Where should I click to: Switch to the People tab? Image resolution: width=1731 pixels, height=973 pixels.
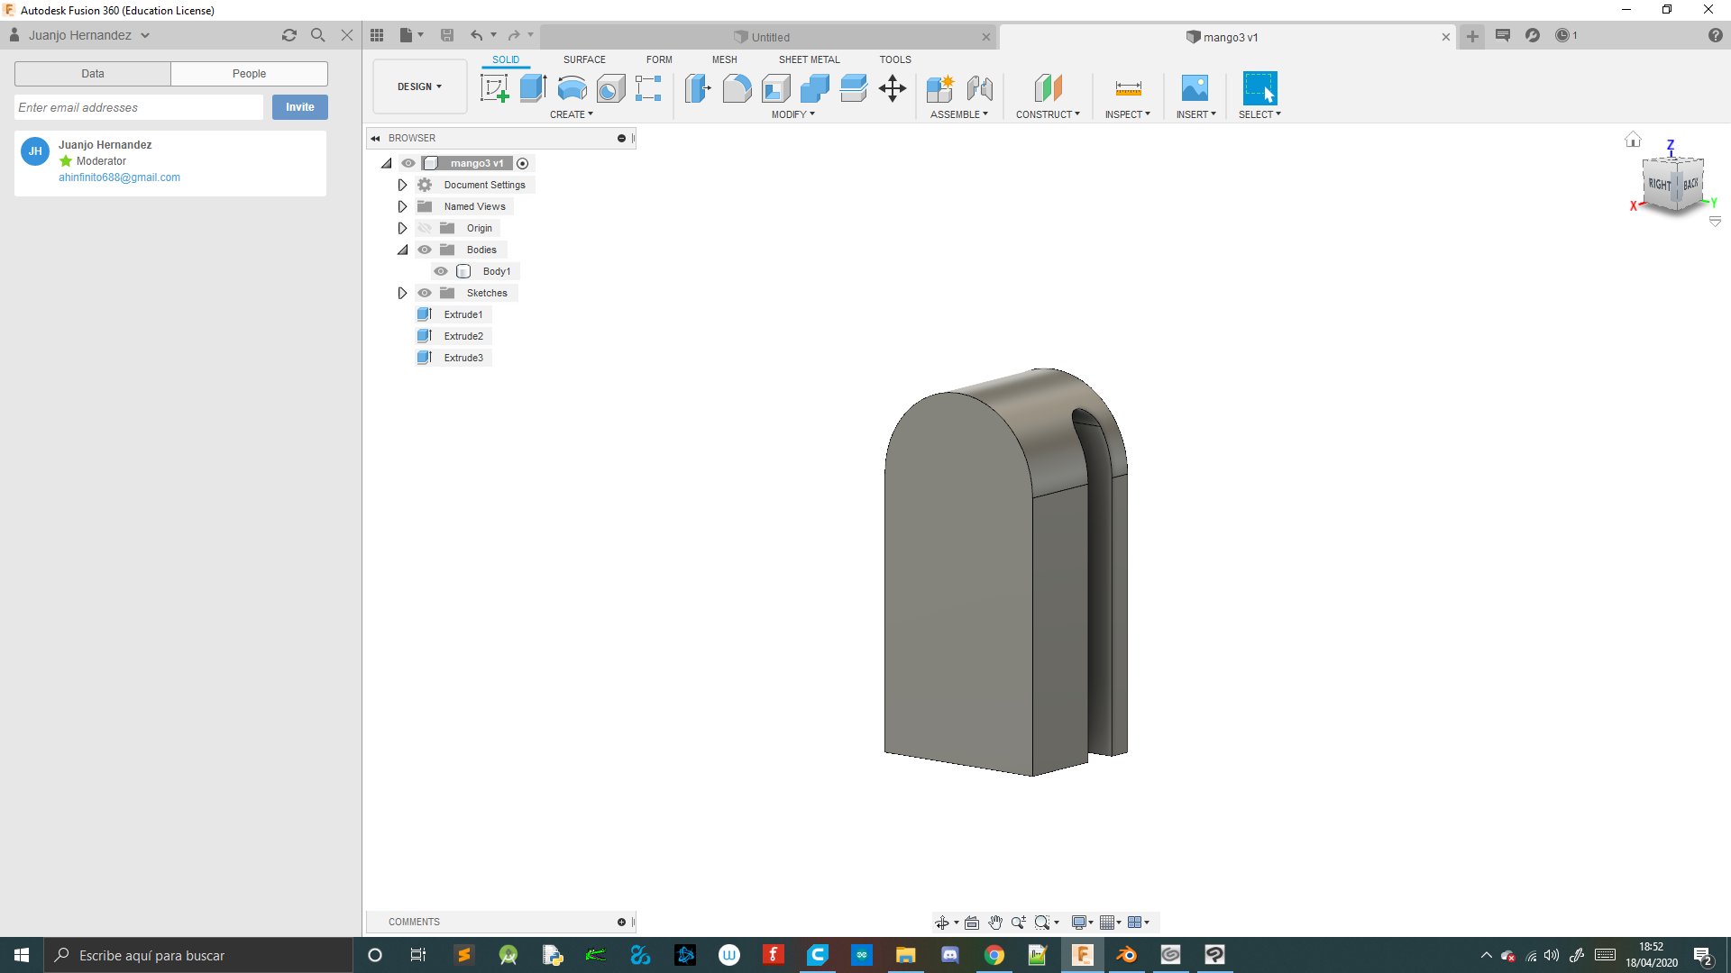tap(249, 74)
